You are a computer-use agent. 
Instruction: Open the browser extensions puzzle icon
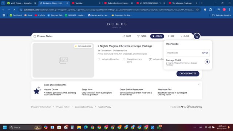(210, 10)
